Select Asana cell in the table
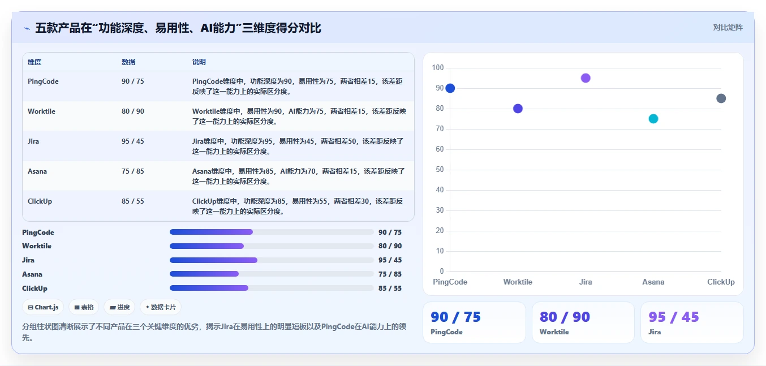 37,171
